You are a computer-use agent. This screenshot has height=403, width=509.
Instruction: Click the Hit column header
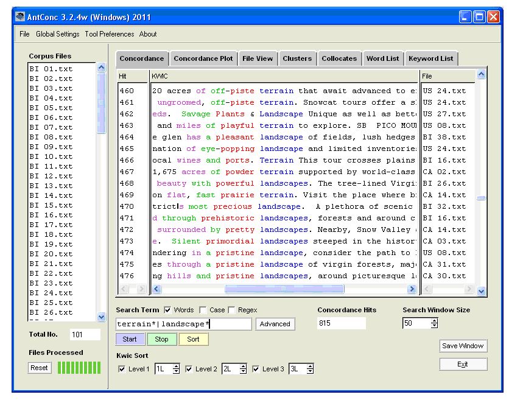click(132, 76)
